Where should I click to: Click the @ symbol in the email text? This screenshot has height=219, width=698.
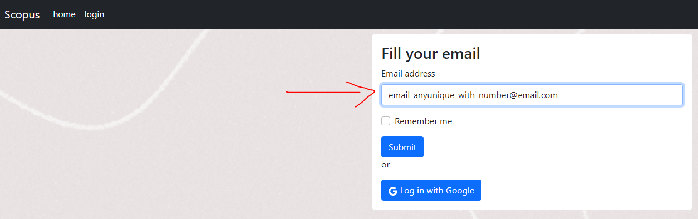513,95
